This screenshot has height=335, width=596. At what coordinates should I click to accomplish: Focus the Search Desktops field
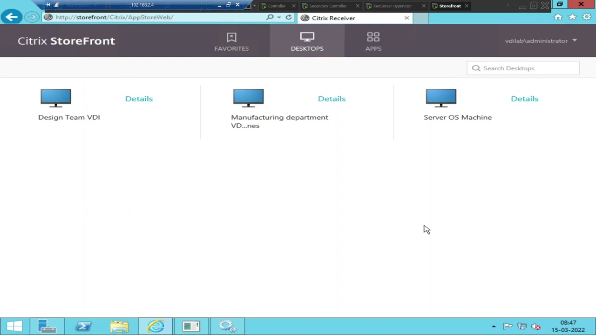523,68
